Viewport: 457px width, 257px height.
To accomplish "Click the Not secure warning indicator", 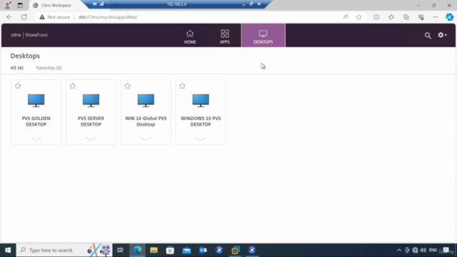I will click(55, 17).
